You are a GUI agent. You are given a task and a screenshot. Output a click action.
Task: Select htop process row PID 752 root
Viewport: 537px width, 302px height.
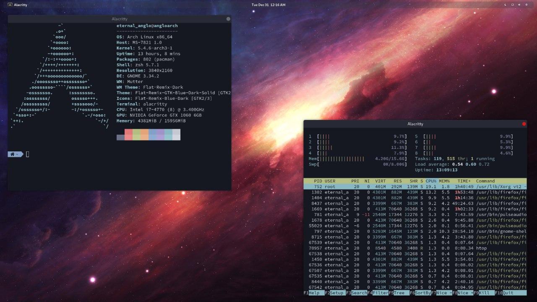point(415,186)
